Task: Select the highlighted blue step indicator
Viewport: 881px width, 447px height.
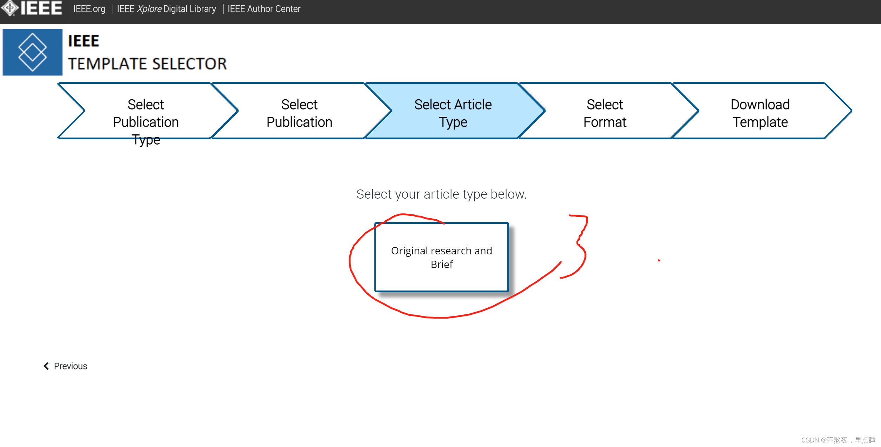Action: click(441, 113)
